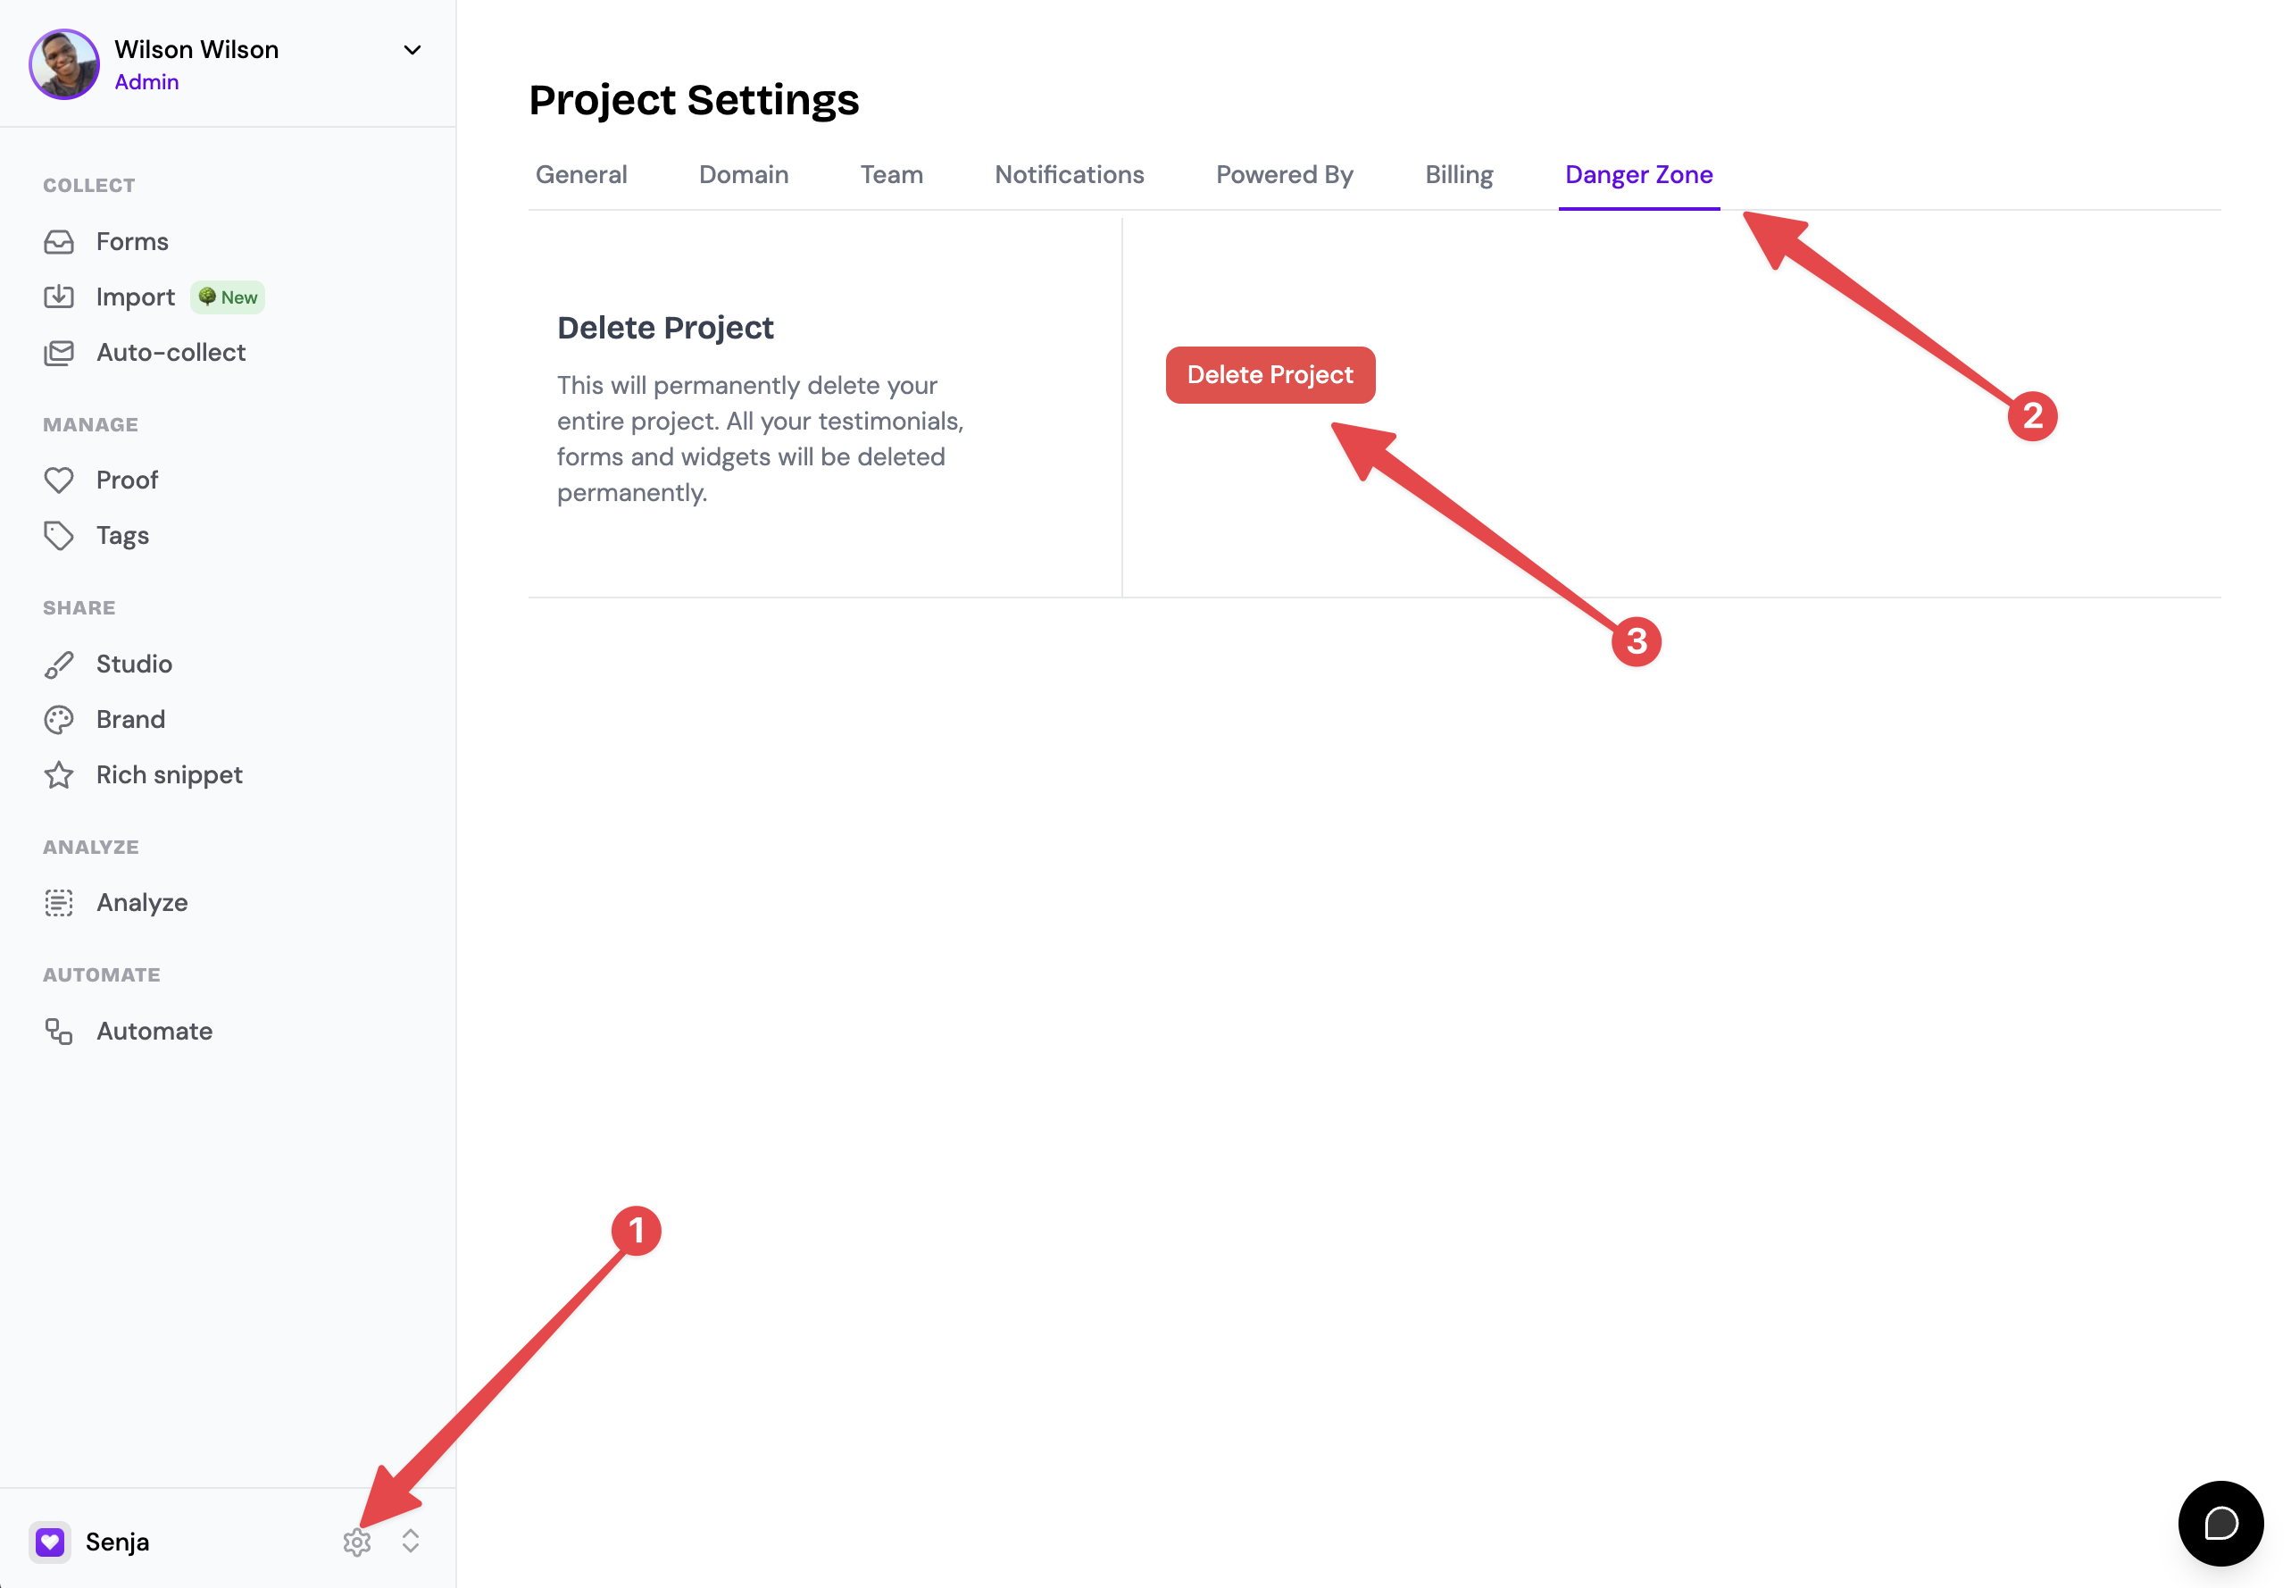The image size is (2291, 1588).
Task: Click the Import download icon
Action: coord(59,297)
